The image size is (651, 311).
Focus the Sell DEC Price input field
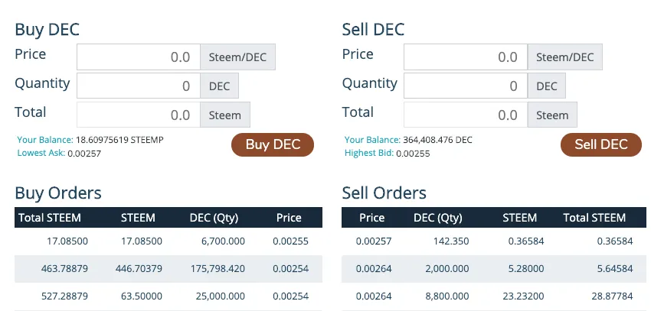tap(466, 57)
